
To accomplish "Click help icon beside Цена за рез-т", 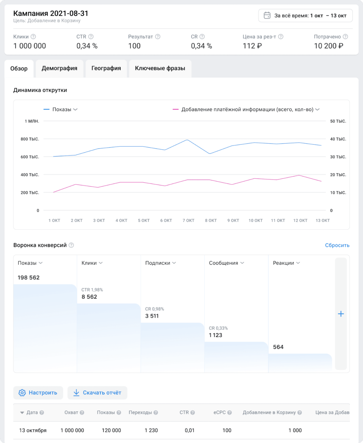I will tap(281, 36).
